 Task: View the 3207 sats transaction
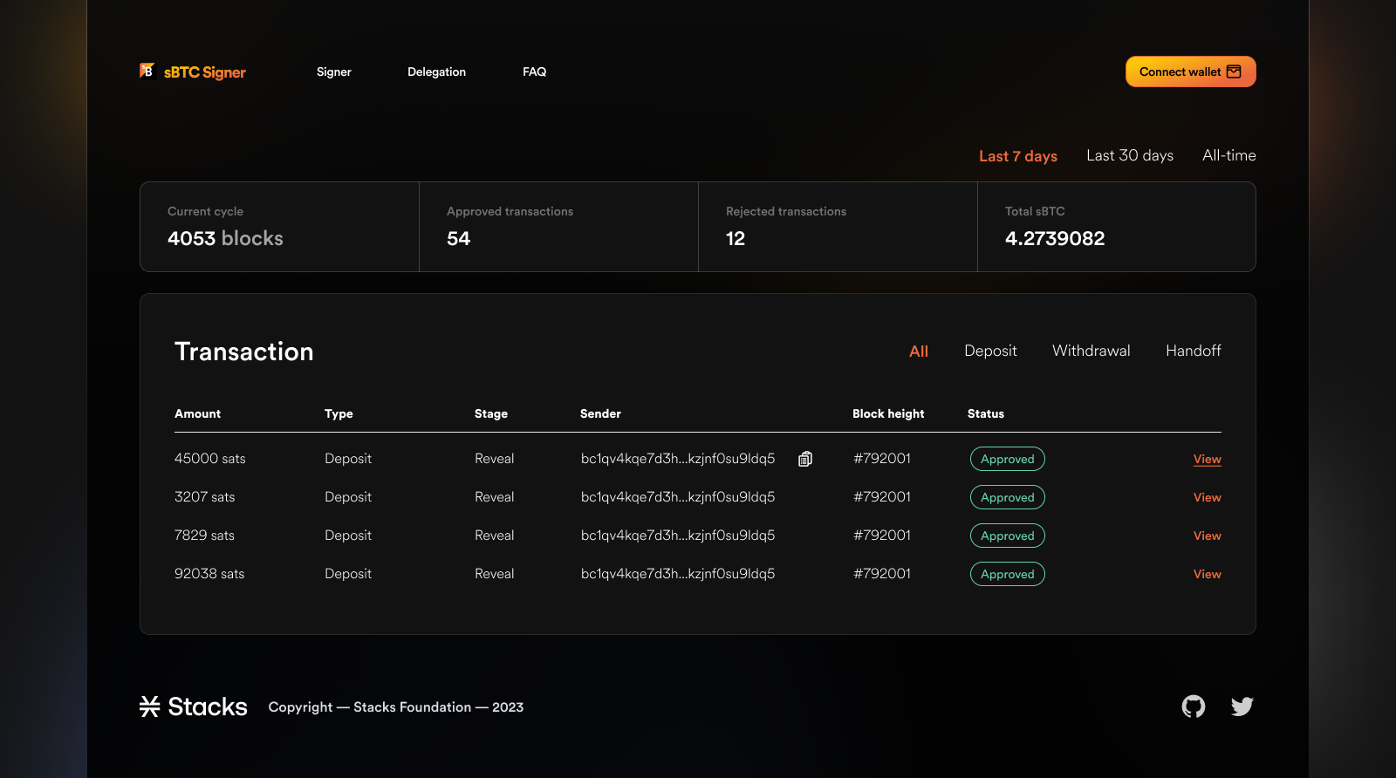[1207, 497]
